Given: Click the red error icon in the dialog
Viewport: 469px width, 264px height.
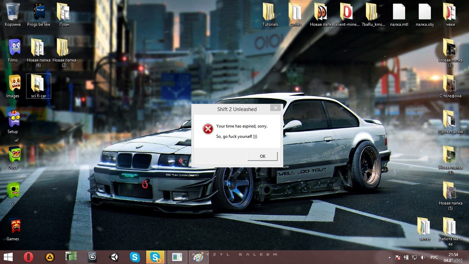Looking at the screenshot, I should point(208,129).
